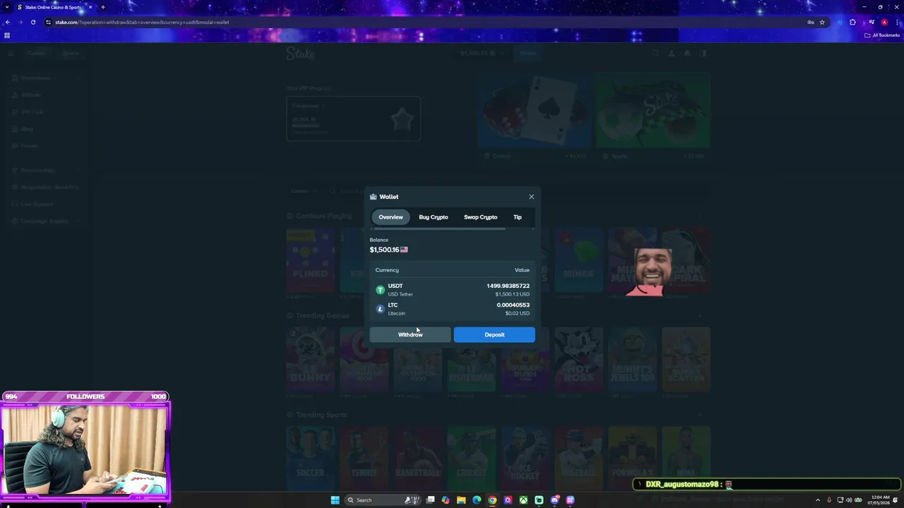View site information icon in address bar
Screen dimensions: 904x508
click(48, 22)
